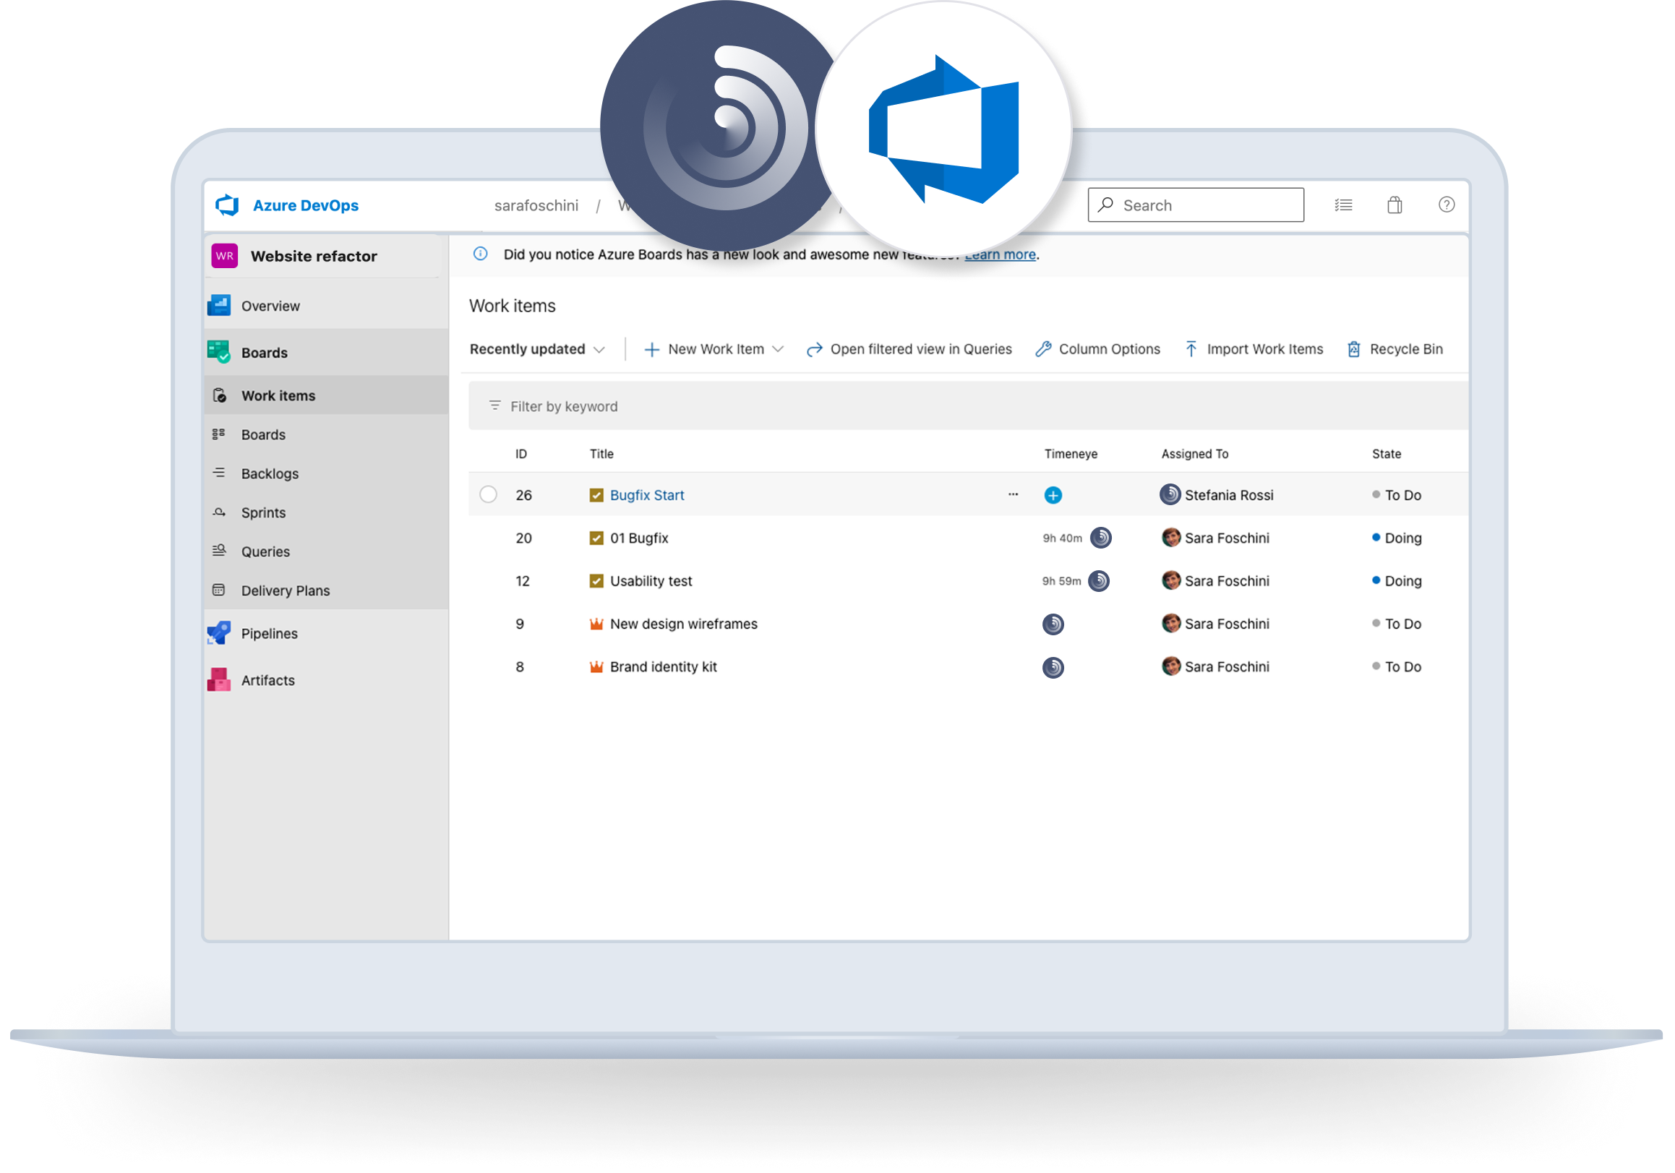Viewport: 1675px width, 1173px height.
Task: Click the Timeneye icon for New design wireframes
Action: tap(1053, 624)
